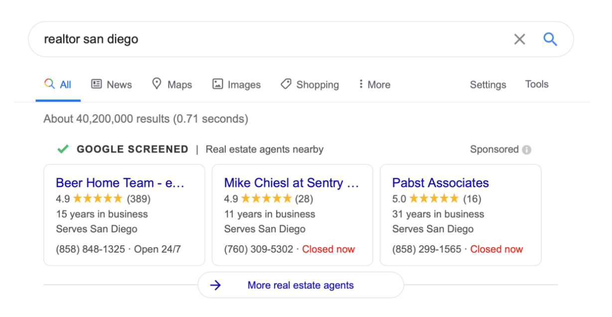This screenshot has width=612, height=317.
Task: Click into the search text field
Action: tap(269, 39)
